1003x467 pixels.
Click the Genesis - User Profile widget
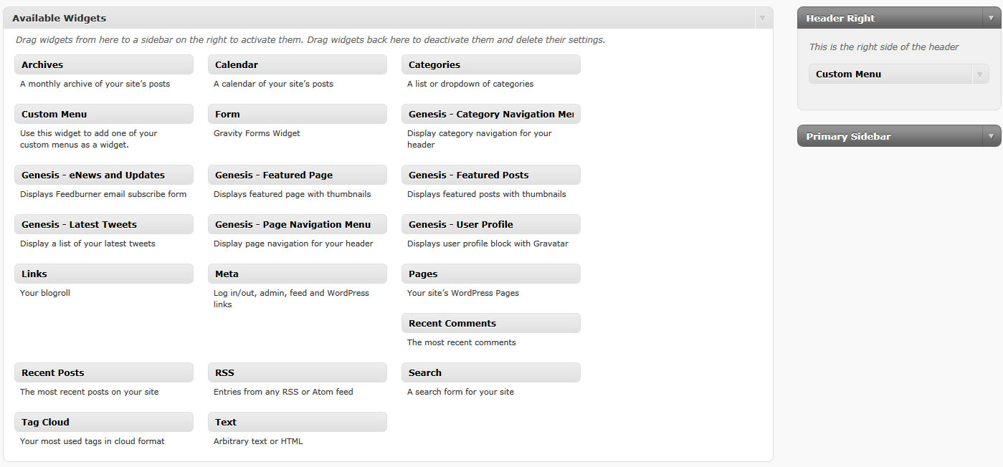(490, 224)
